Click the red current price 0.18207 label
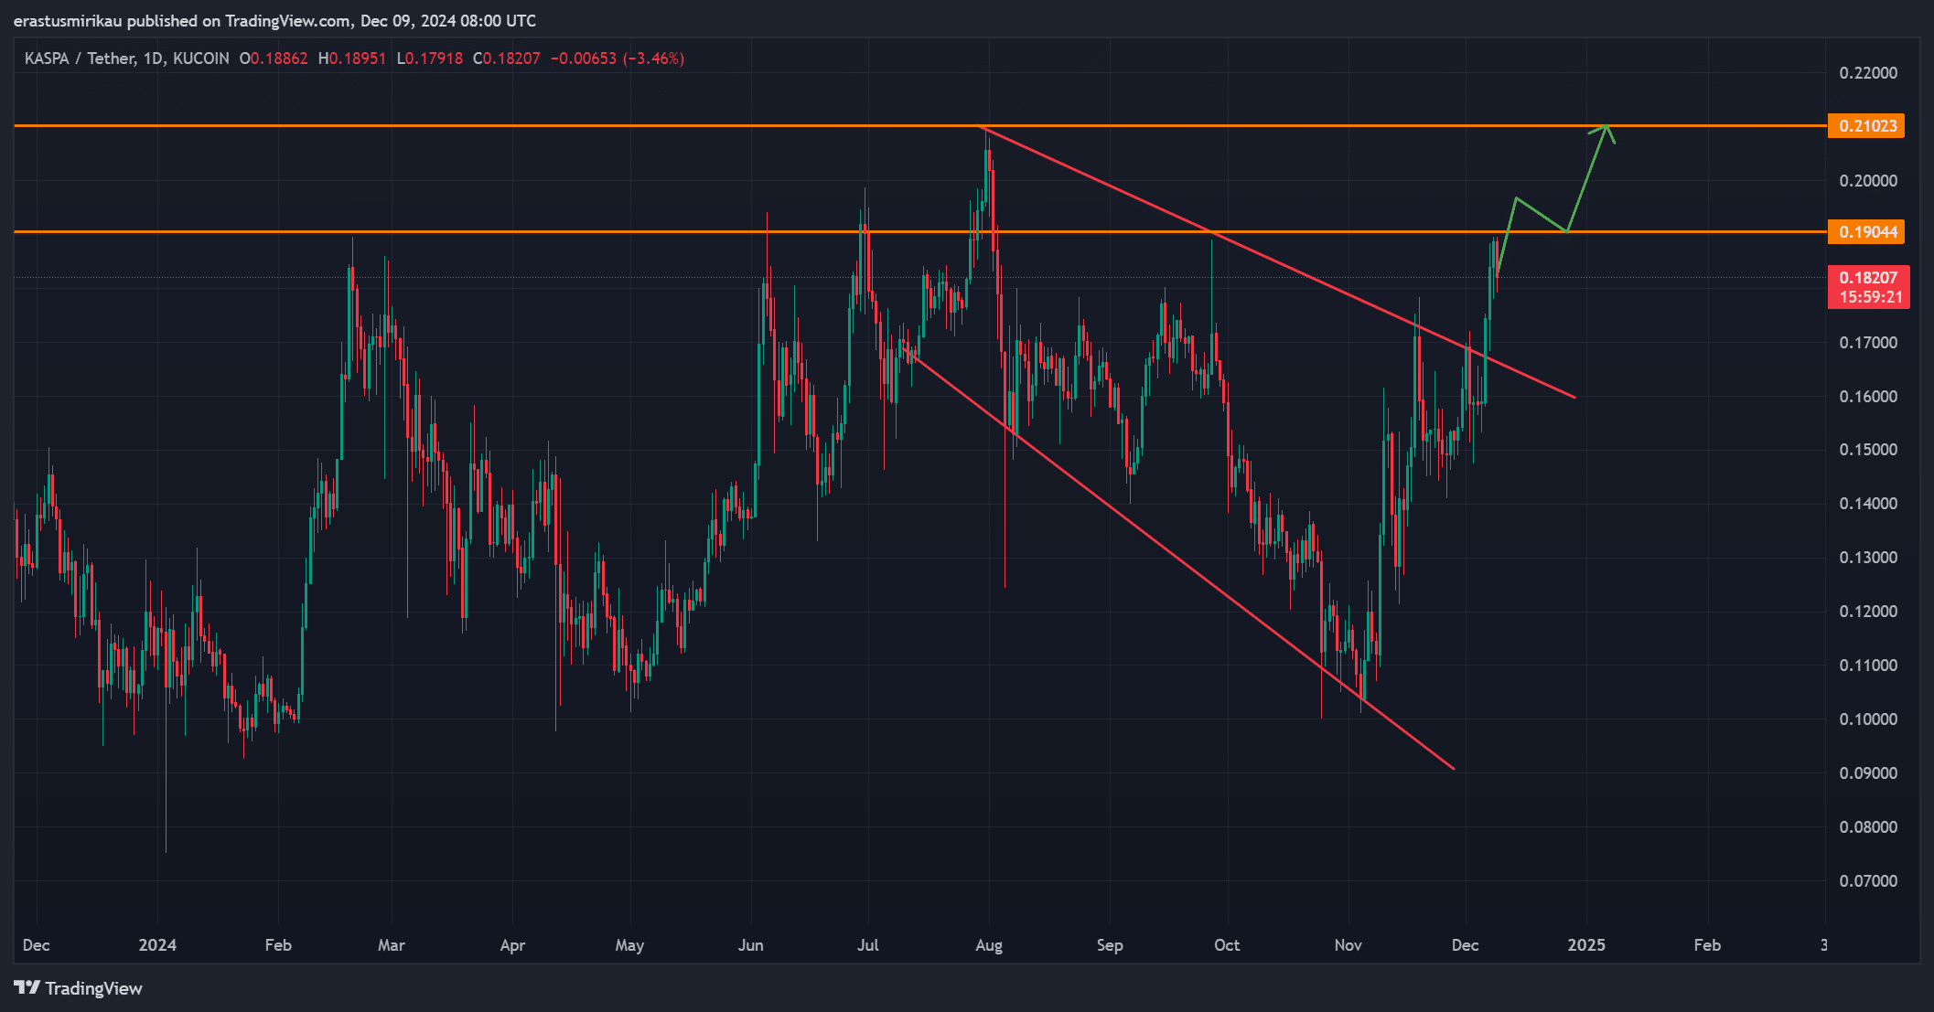The image size is (1934, 1012). point(1868,287)
